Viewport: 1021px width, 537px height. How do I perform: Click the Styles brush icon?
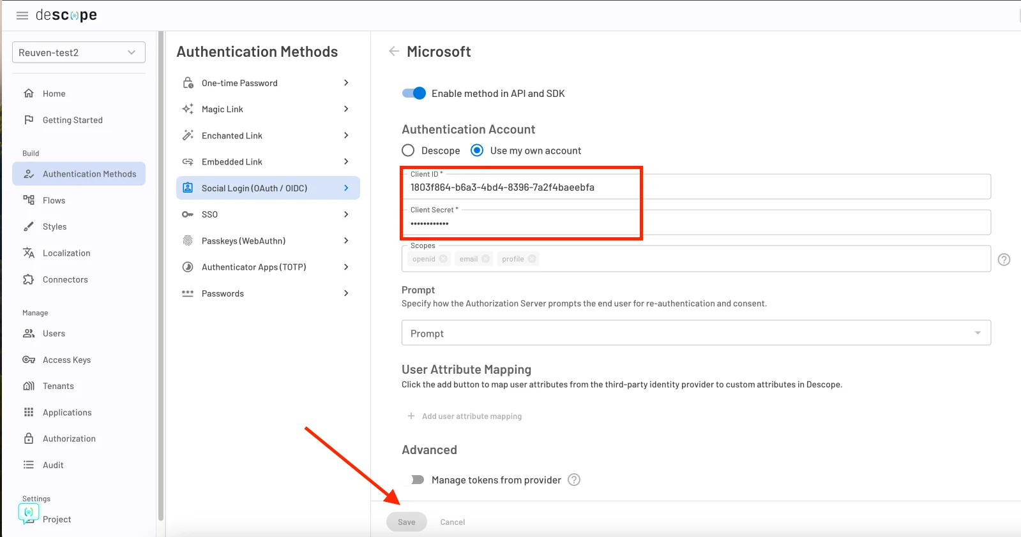pos(29,226)
